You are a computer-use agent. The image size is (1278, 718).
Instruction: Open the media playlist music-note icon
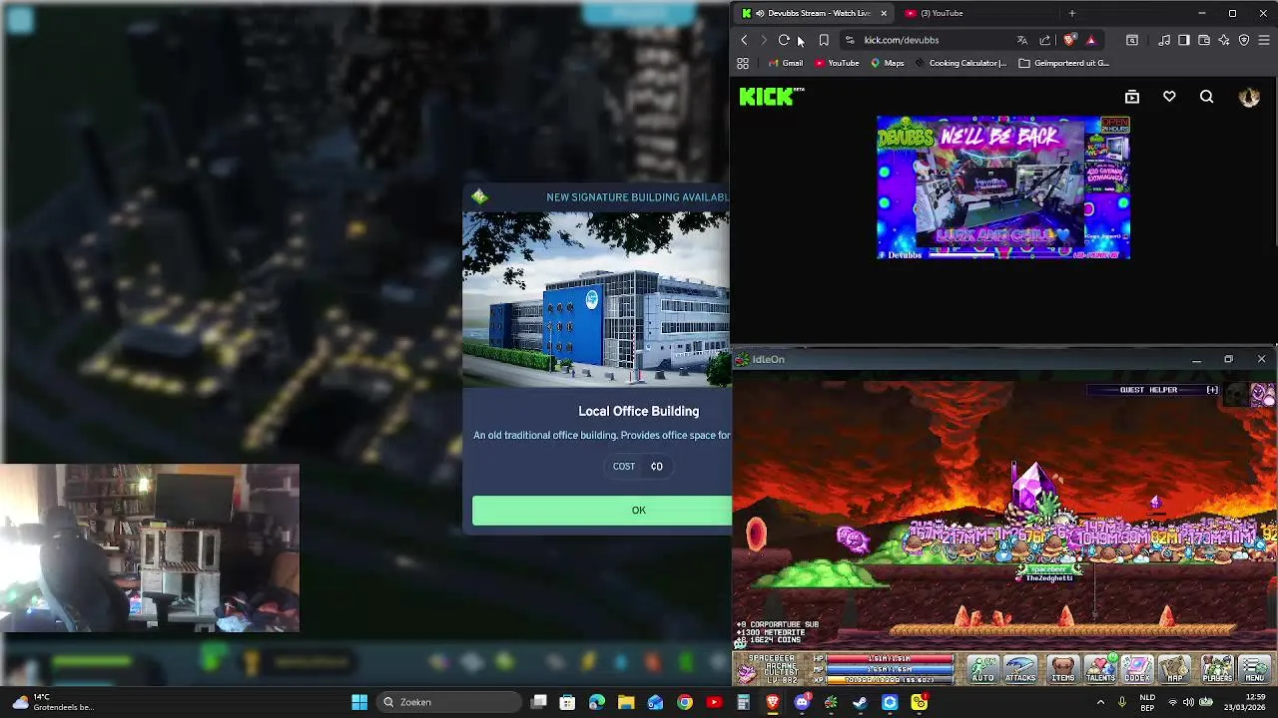[x=1164, y=40]
